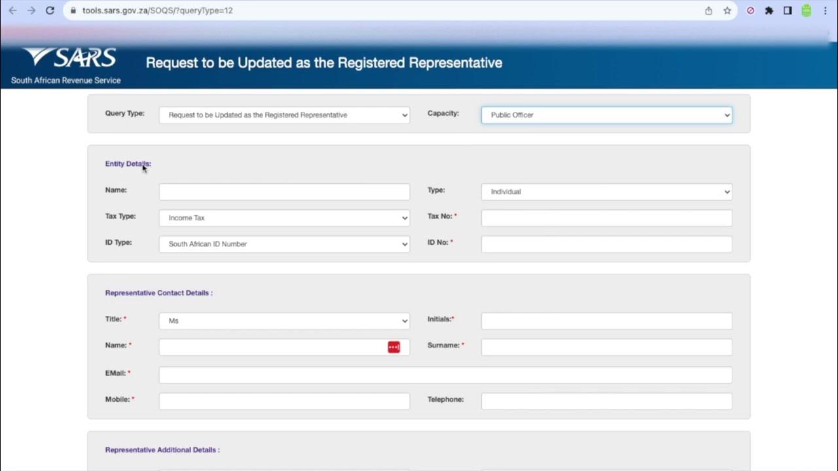Toggle the browser side panel icon
The width and height of the screenshot is (838, 471).
point(788,10)
